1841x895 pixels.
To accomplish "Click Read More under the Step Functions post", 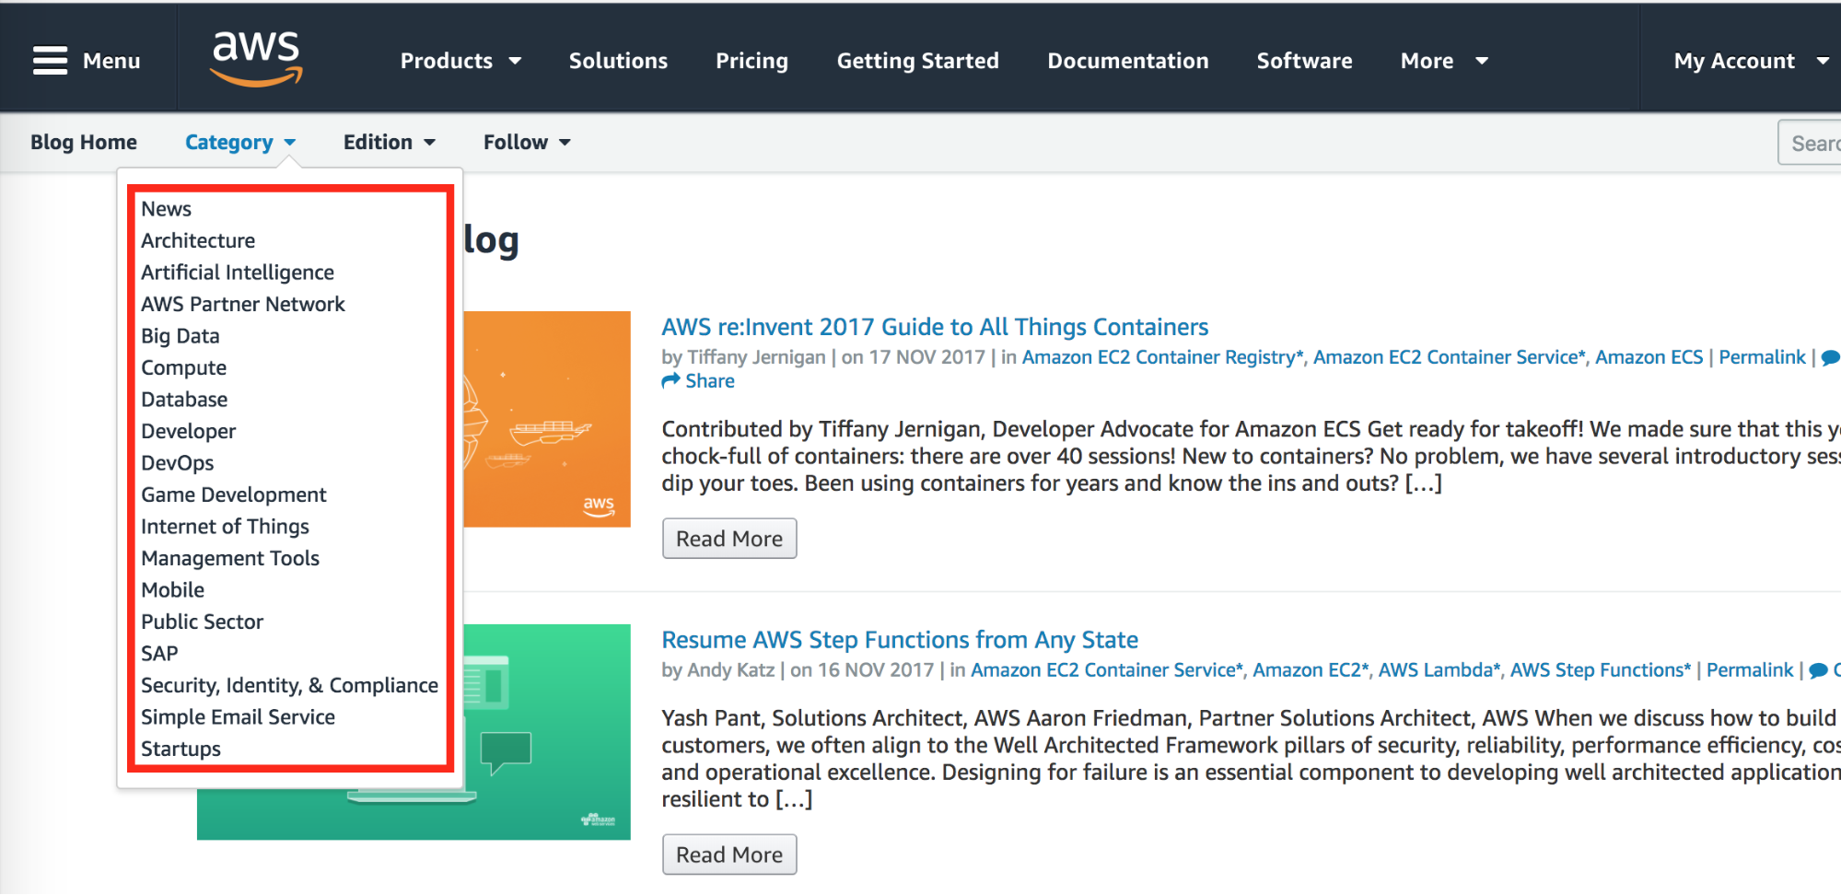I will (x=729, y=854).
